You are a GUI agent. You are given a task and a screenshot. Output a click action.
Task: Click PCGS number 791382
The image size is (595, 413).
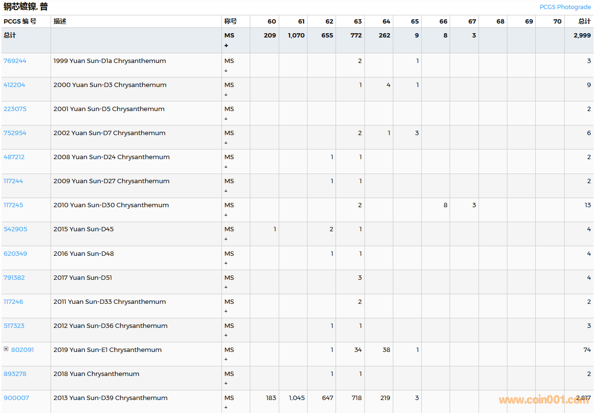[x=14, y=277]
